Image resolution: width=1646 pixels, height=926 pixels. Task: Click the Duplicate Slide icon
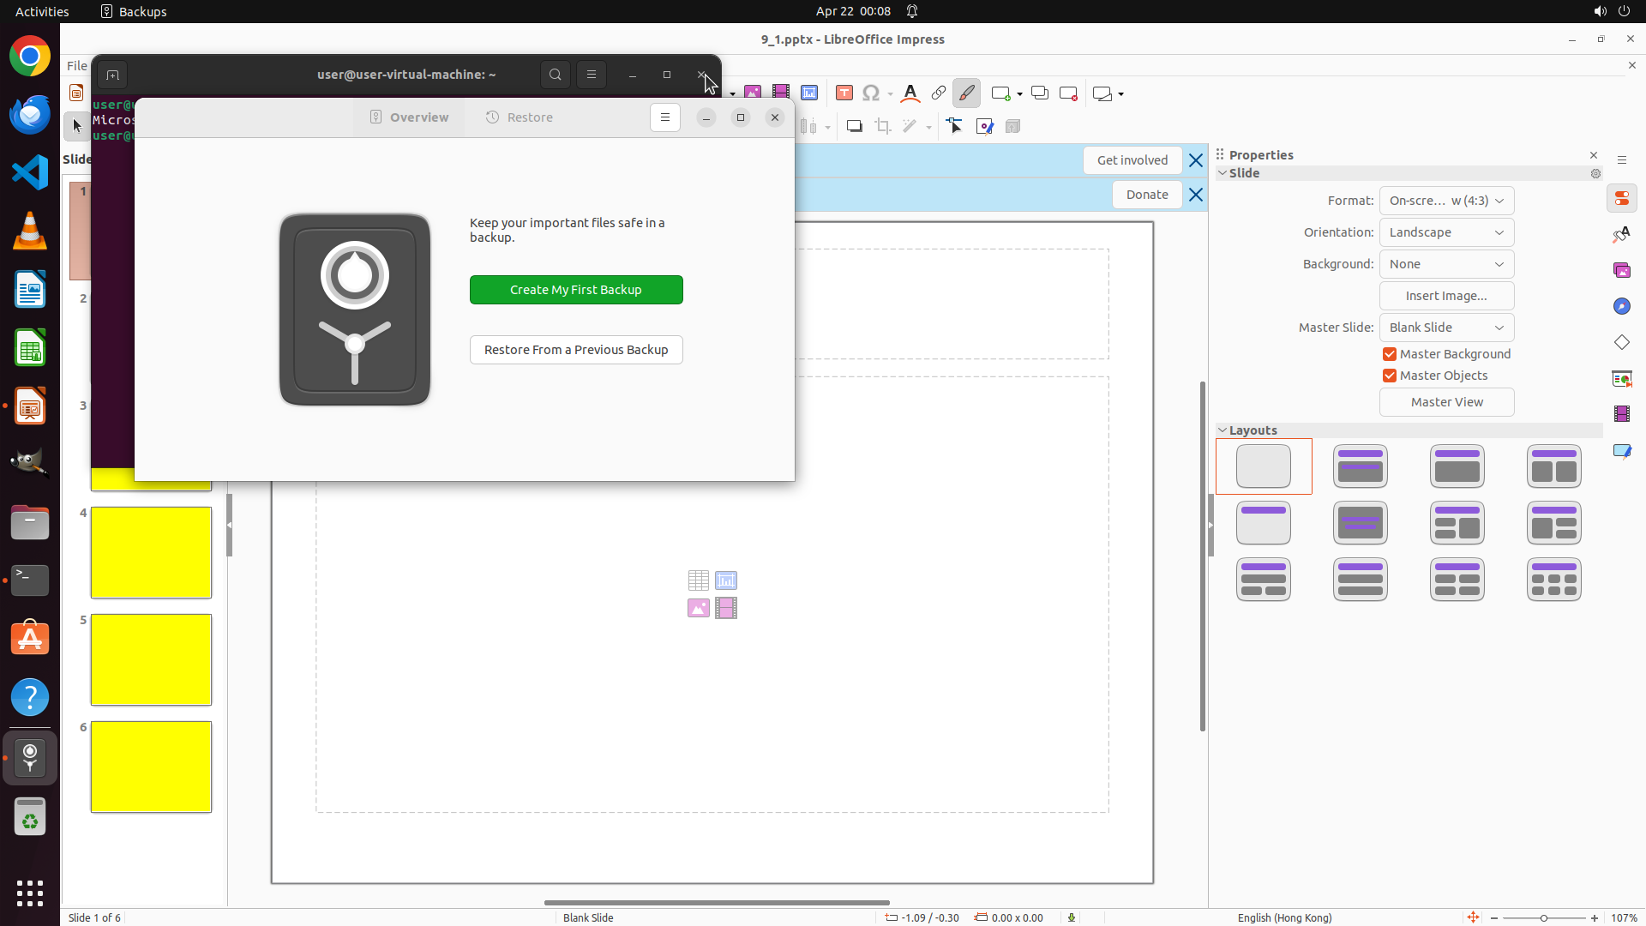[x=1040, y=93]
